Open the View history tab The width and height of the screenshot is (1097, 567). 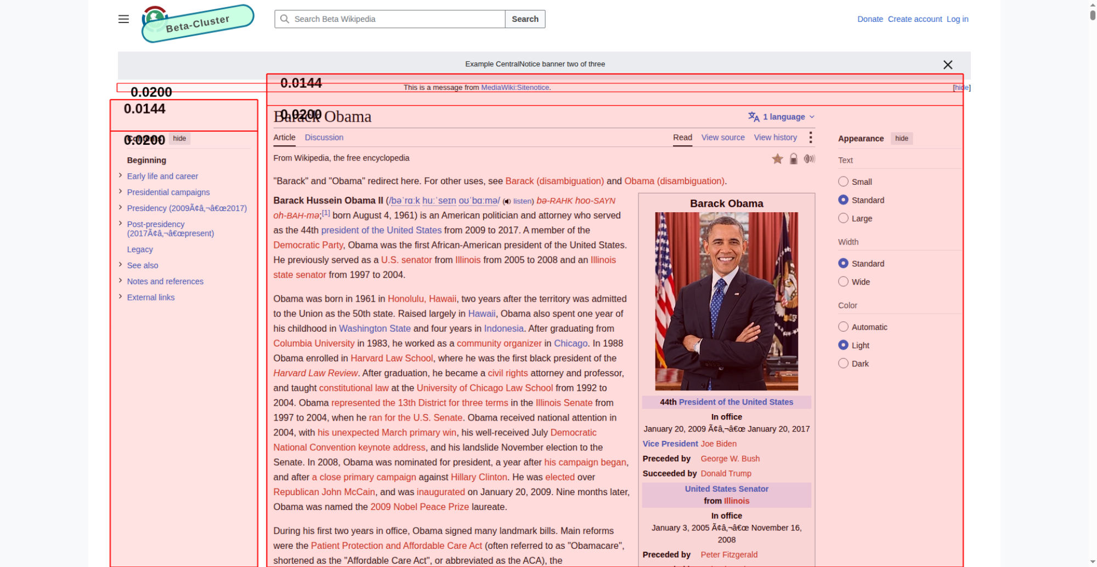point(776,138)
